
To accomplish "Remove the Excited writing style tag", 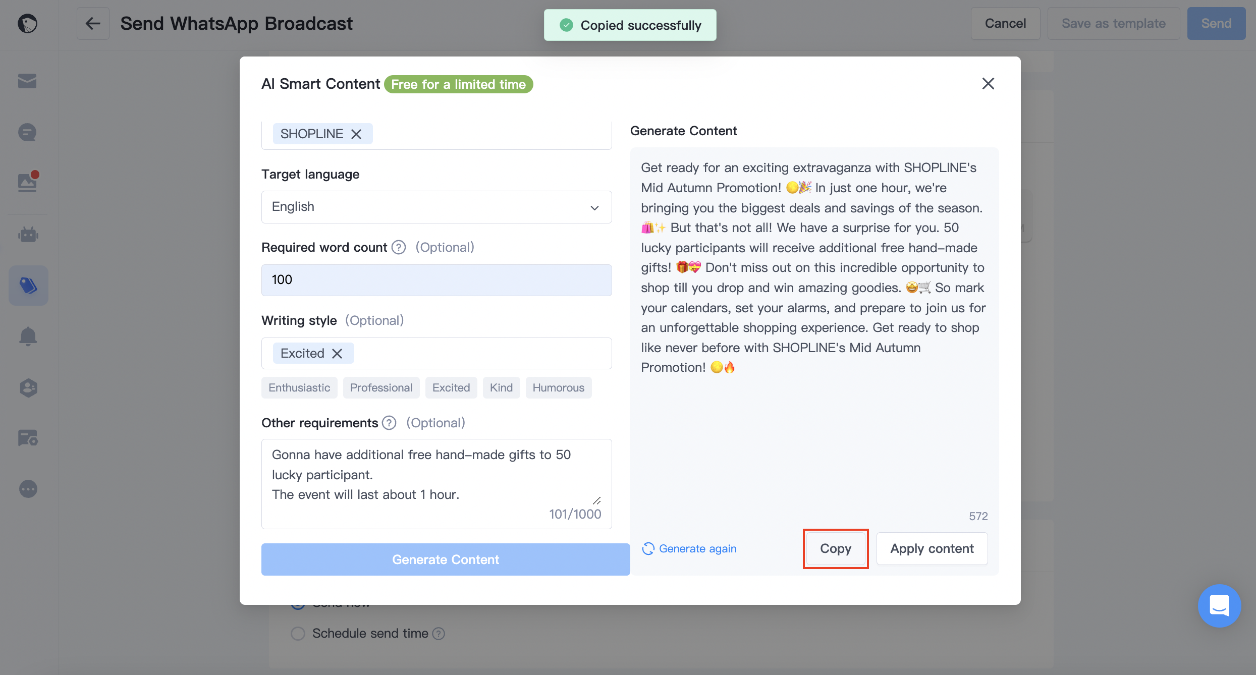I will click(x=337, y=353).
